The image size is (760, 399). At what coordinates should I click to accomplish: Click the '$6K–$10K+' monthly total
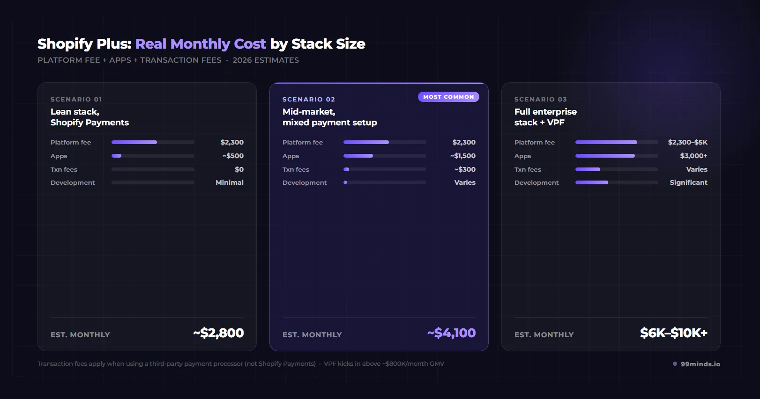(674, 333)
